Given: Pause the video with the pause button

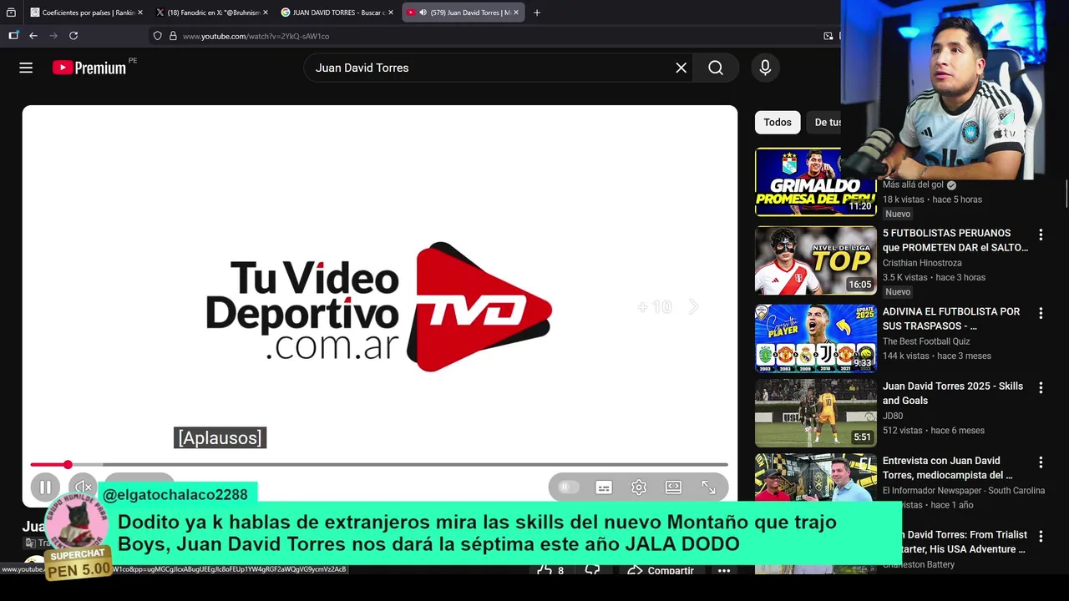Looking at the screenshot, I should coord(45,487).
